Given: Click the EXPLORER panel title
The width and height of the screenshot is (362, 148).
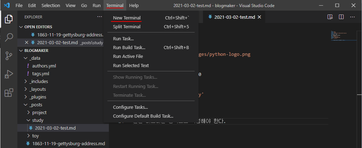Looking at the screenshot, I should [33, 17].
